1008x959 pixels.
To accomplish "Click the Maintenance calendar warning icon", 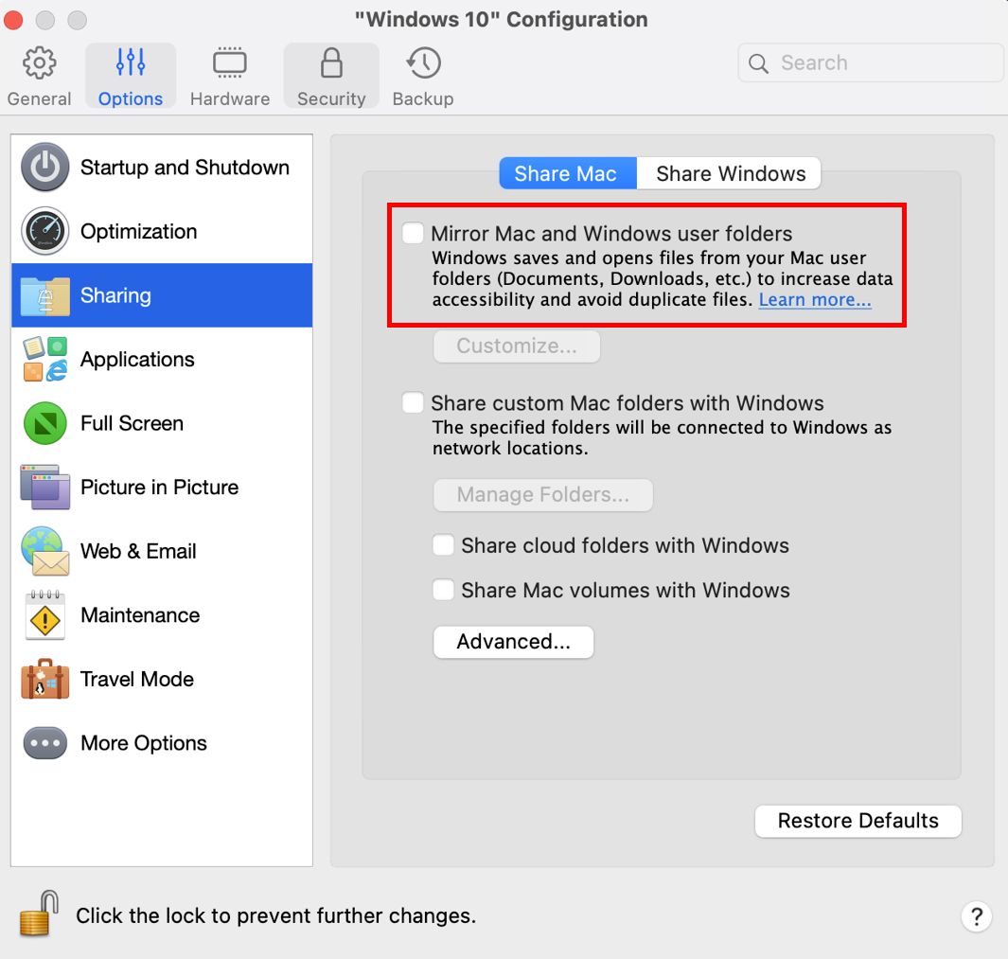I will (x=45, y=615).
